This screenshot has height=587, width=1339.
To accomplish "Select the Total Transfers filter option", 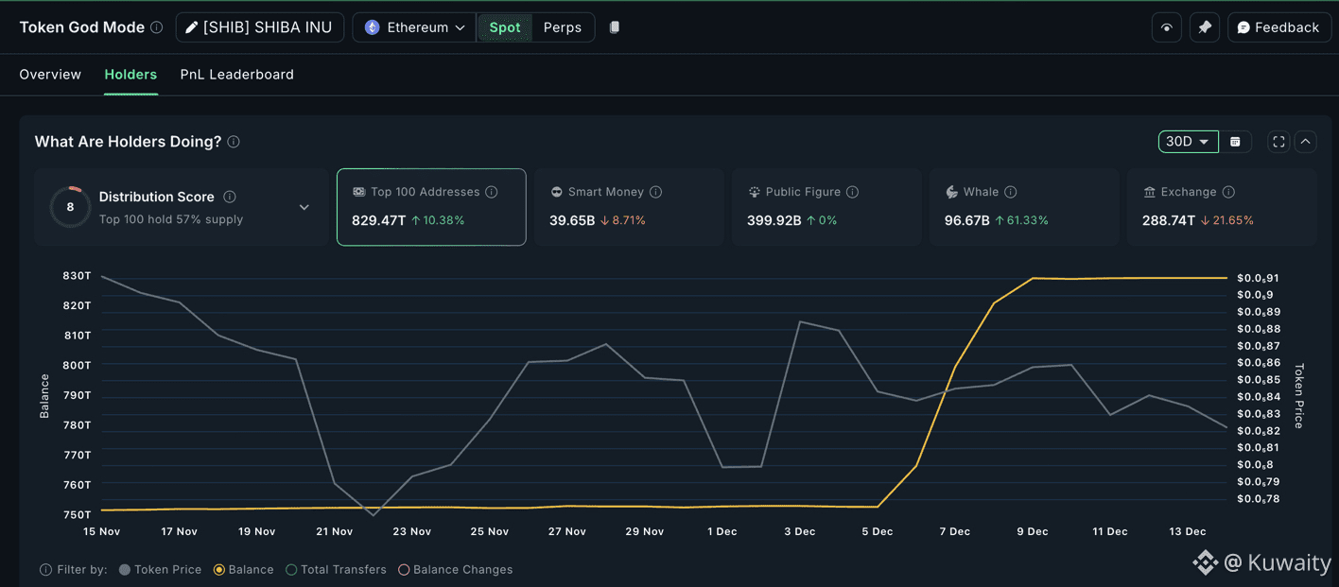I will click(x=291, y=570).
